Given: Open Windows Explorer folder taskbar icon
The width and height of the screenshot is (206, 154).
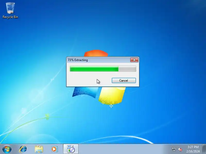Looking at the screenshot, I should coord(39,149).
